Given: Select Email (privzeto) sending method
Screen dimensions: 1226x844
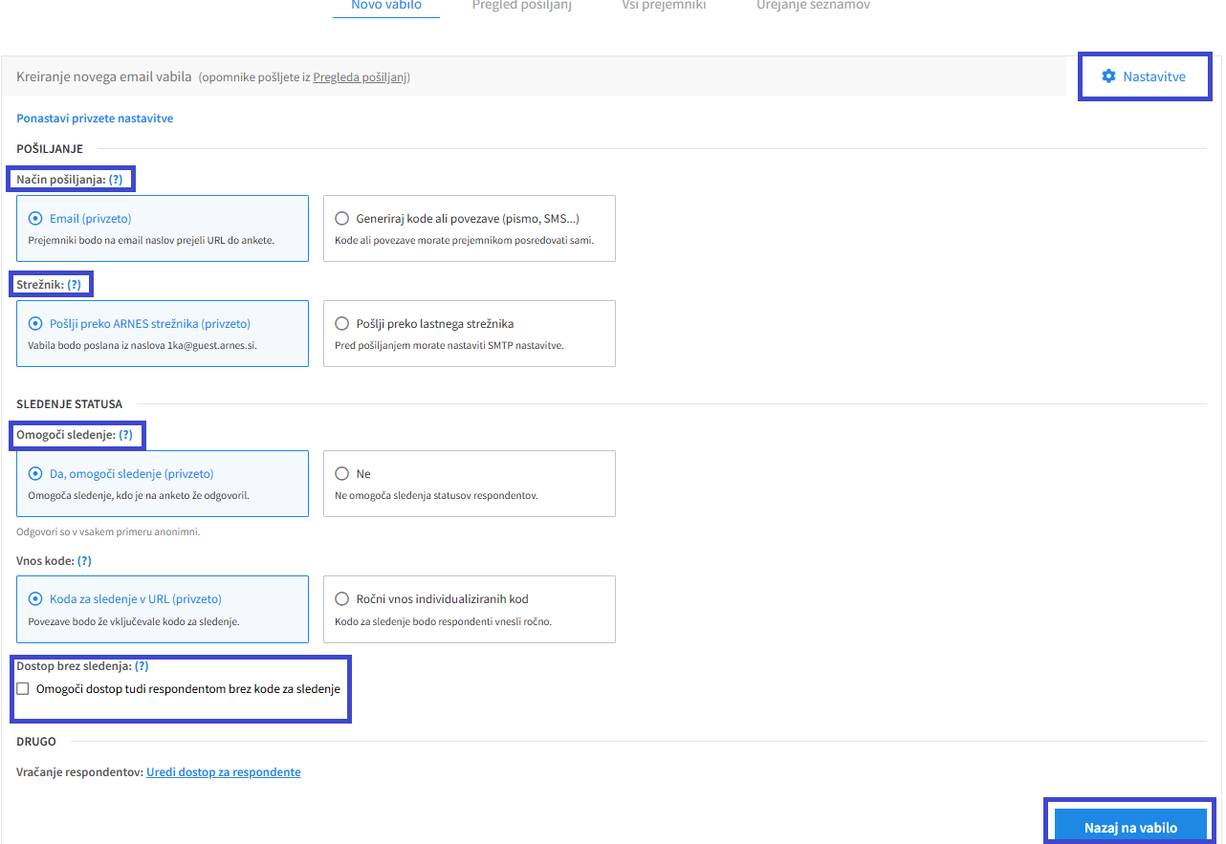Looking at the screenshot, I should (x=163, y=228).
